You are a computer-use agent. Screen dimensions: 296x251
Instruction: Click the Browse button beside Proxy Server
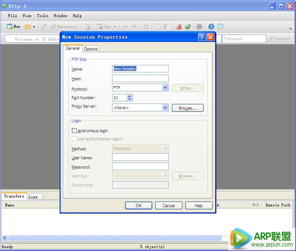pyautogui.click(x=188, y=108)
